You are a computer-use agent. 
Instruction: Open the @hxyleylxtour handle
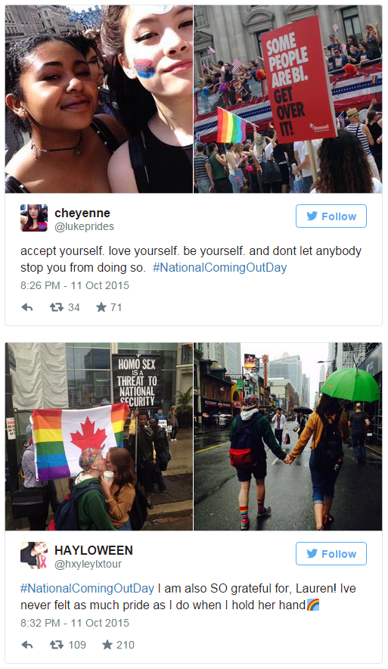(x=88, y=564)
